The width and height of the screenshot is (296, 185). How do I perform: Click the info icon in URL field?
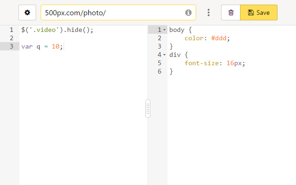(188, 12)
